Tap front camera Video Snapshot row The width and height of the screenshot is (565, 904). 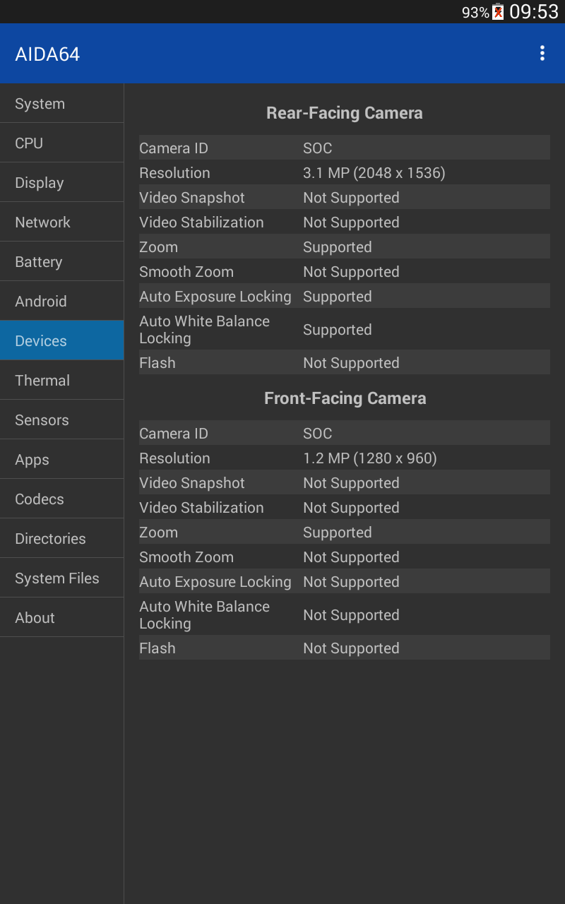[345, 482]
